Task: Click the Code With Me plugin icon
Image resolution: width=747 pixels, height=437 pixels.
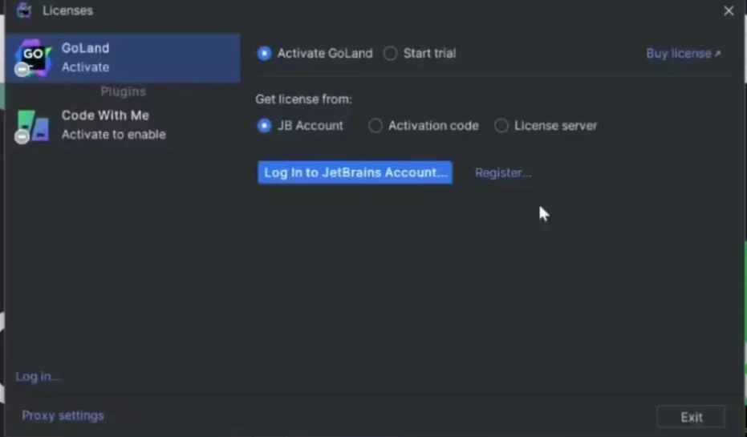Action: click(x=32, y=126)
